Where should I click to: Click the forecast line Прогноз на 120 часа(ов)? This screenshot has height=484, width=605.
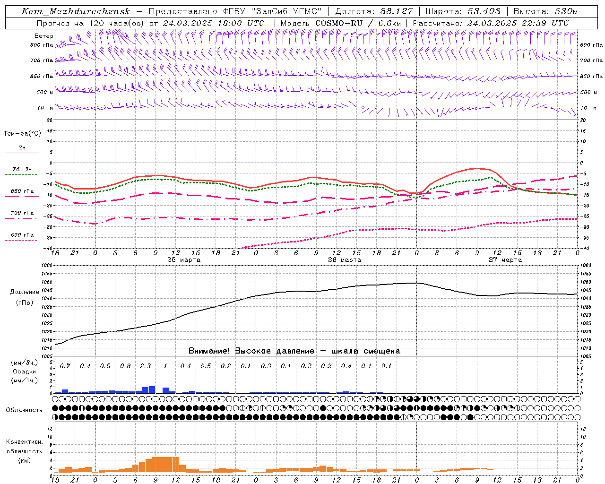pyautogui.click(x=91, y=23)
